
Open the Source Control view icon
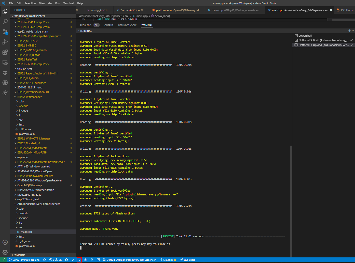pos(5,32)
